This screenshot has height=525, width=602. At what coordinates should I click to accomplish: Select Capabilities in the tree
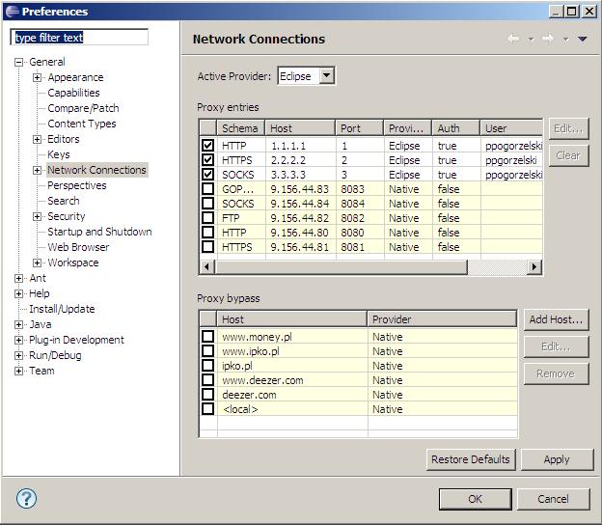(x=73, y=93)
